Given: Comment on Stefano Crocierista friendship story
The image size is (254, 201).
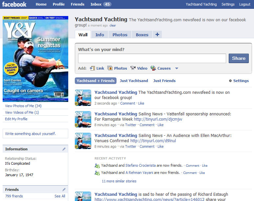Looking at the screenshot, I should (192, 165).
